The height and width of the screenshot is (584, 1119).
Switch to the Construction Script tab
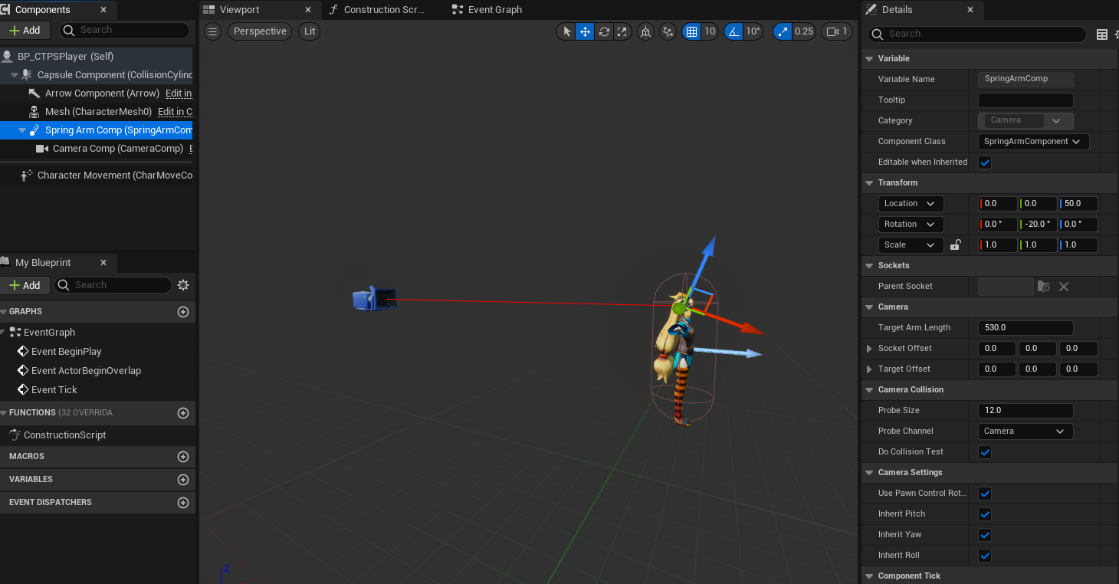384,10
